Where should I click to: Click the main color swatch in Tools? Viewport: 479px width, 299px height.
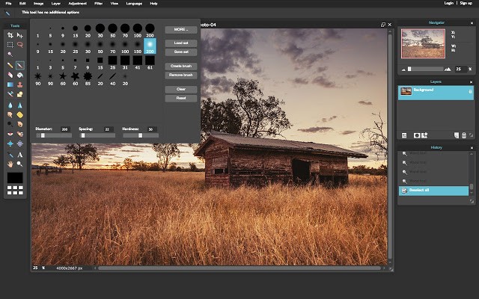coord(15,178)
